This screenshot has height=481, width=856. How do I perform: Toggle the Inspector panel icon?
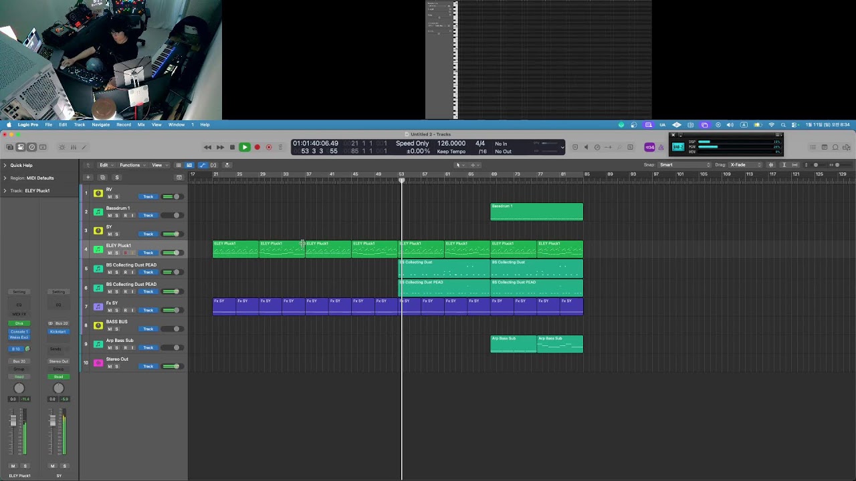[21, 147]
